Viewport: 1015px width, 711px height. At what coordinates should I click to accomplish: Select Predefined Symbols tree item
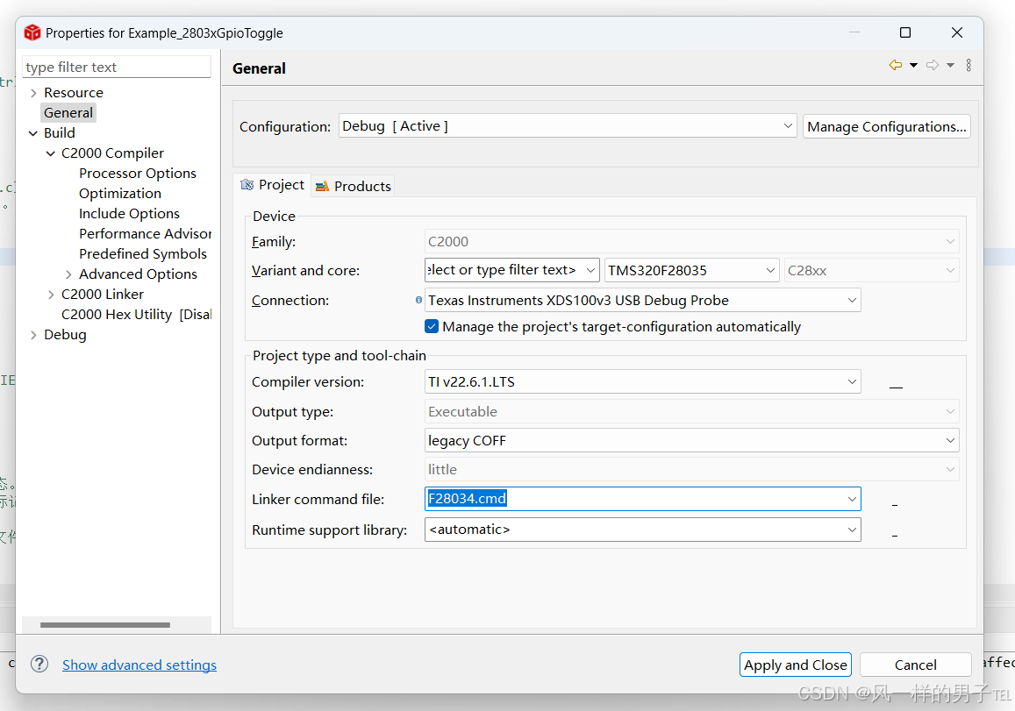tap(142, 253)
